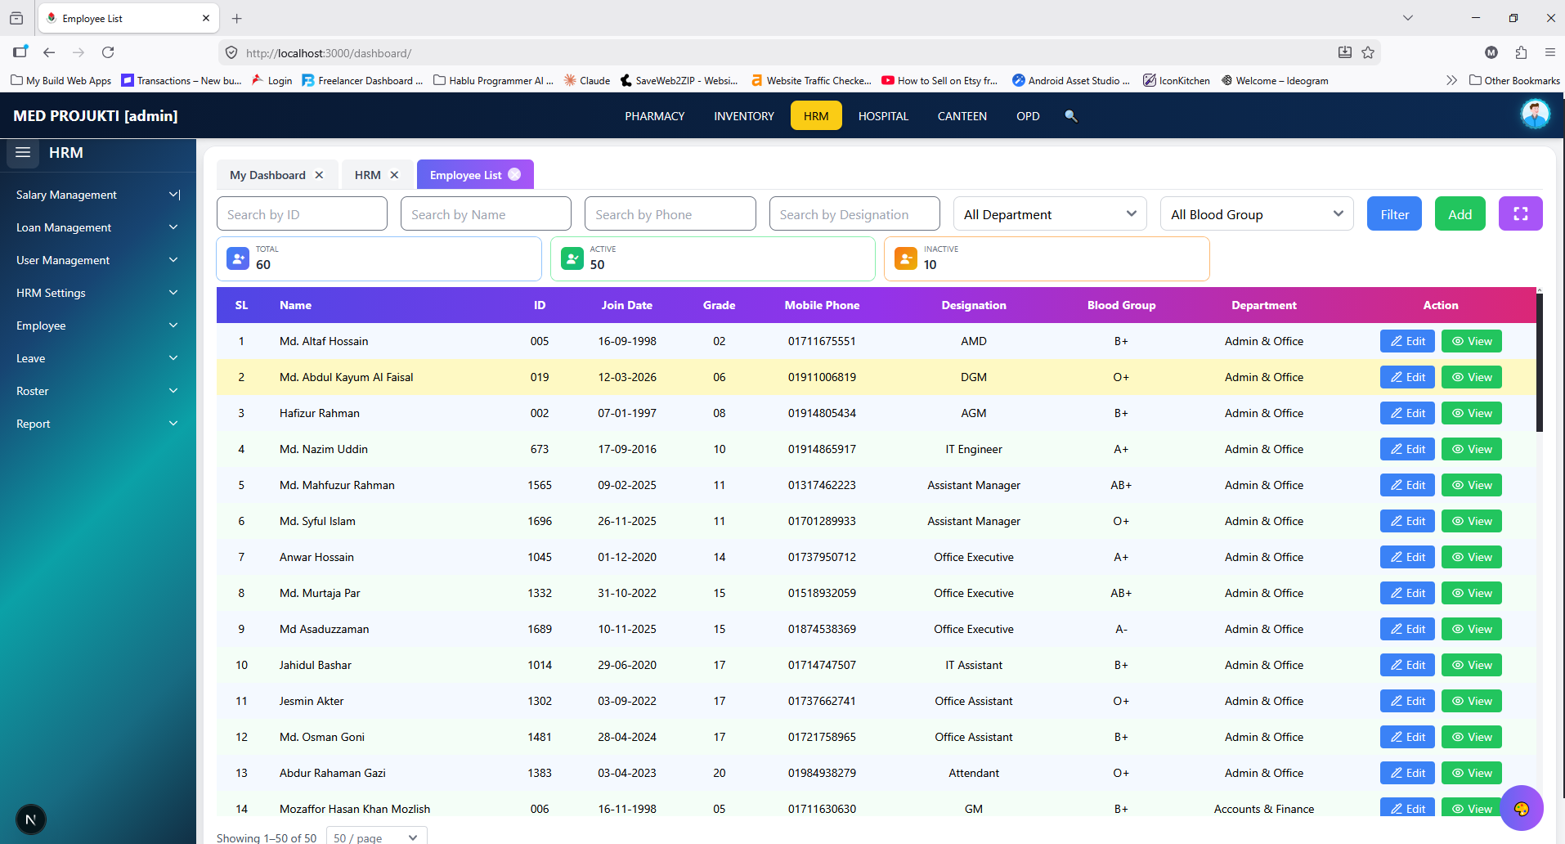Click the purple fullscreen expand button

(1520, 213)
